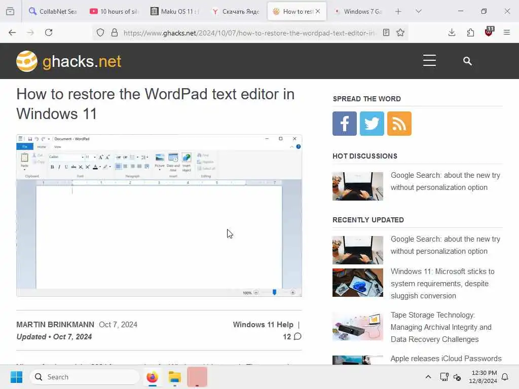Reload the current ghacks page

pos(49,32)
